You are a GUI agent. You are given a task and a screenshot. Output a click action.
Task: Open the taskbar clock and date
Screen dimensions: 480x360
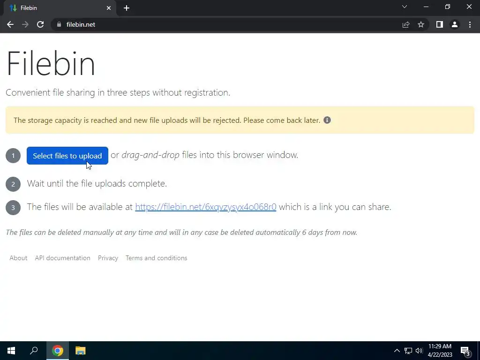(x=440, y=351)
